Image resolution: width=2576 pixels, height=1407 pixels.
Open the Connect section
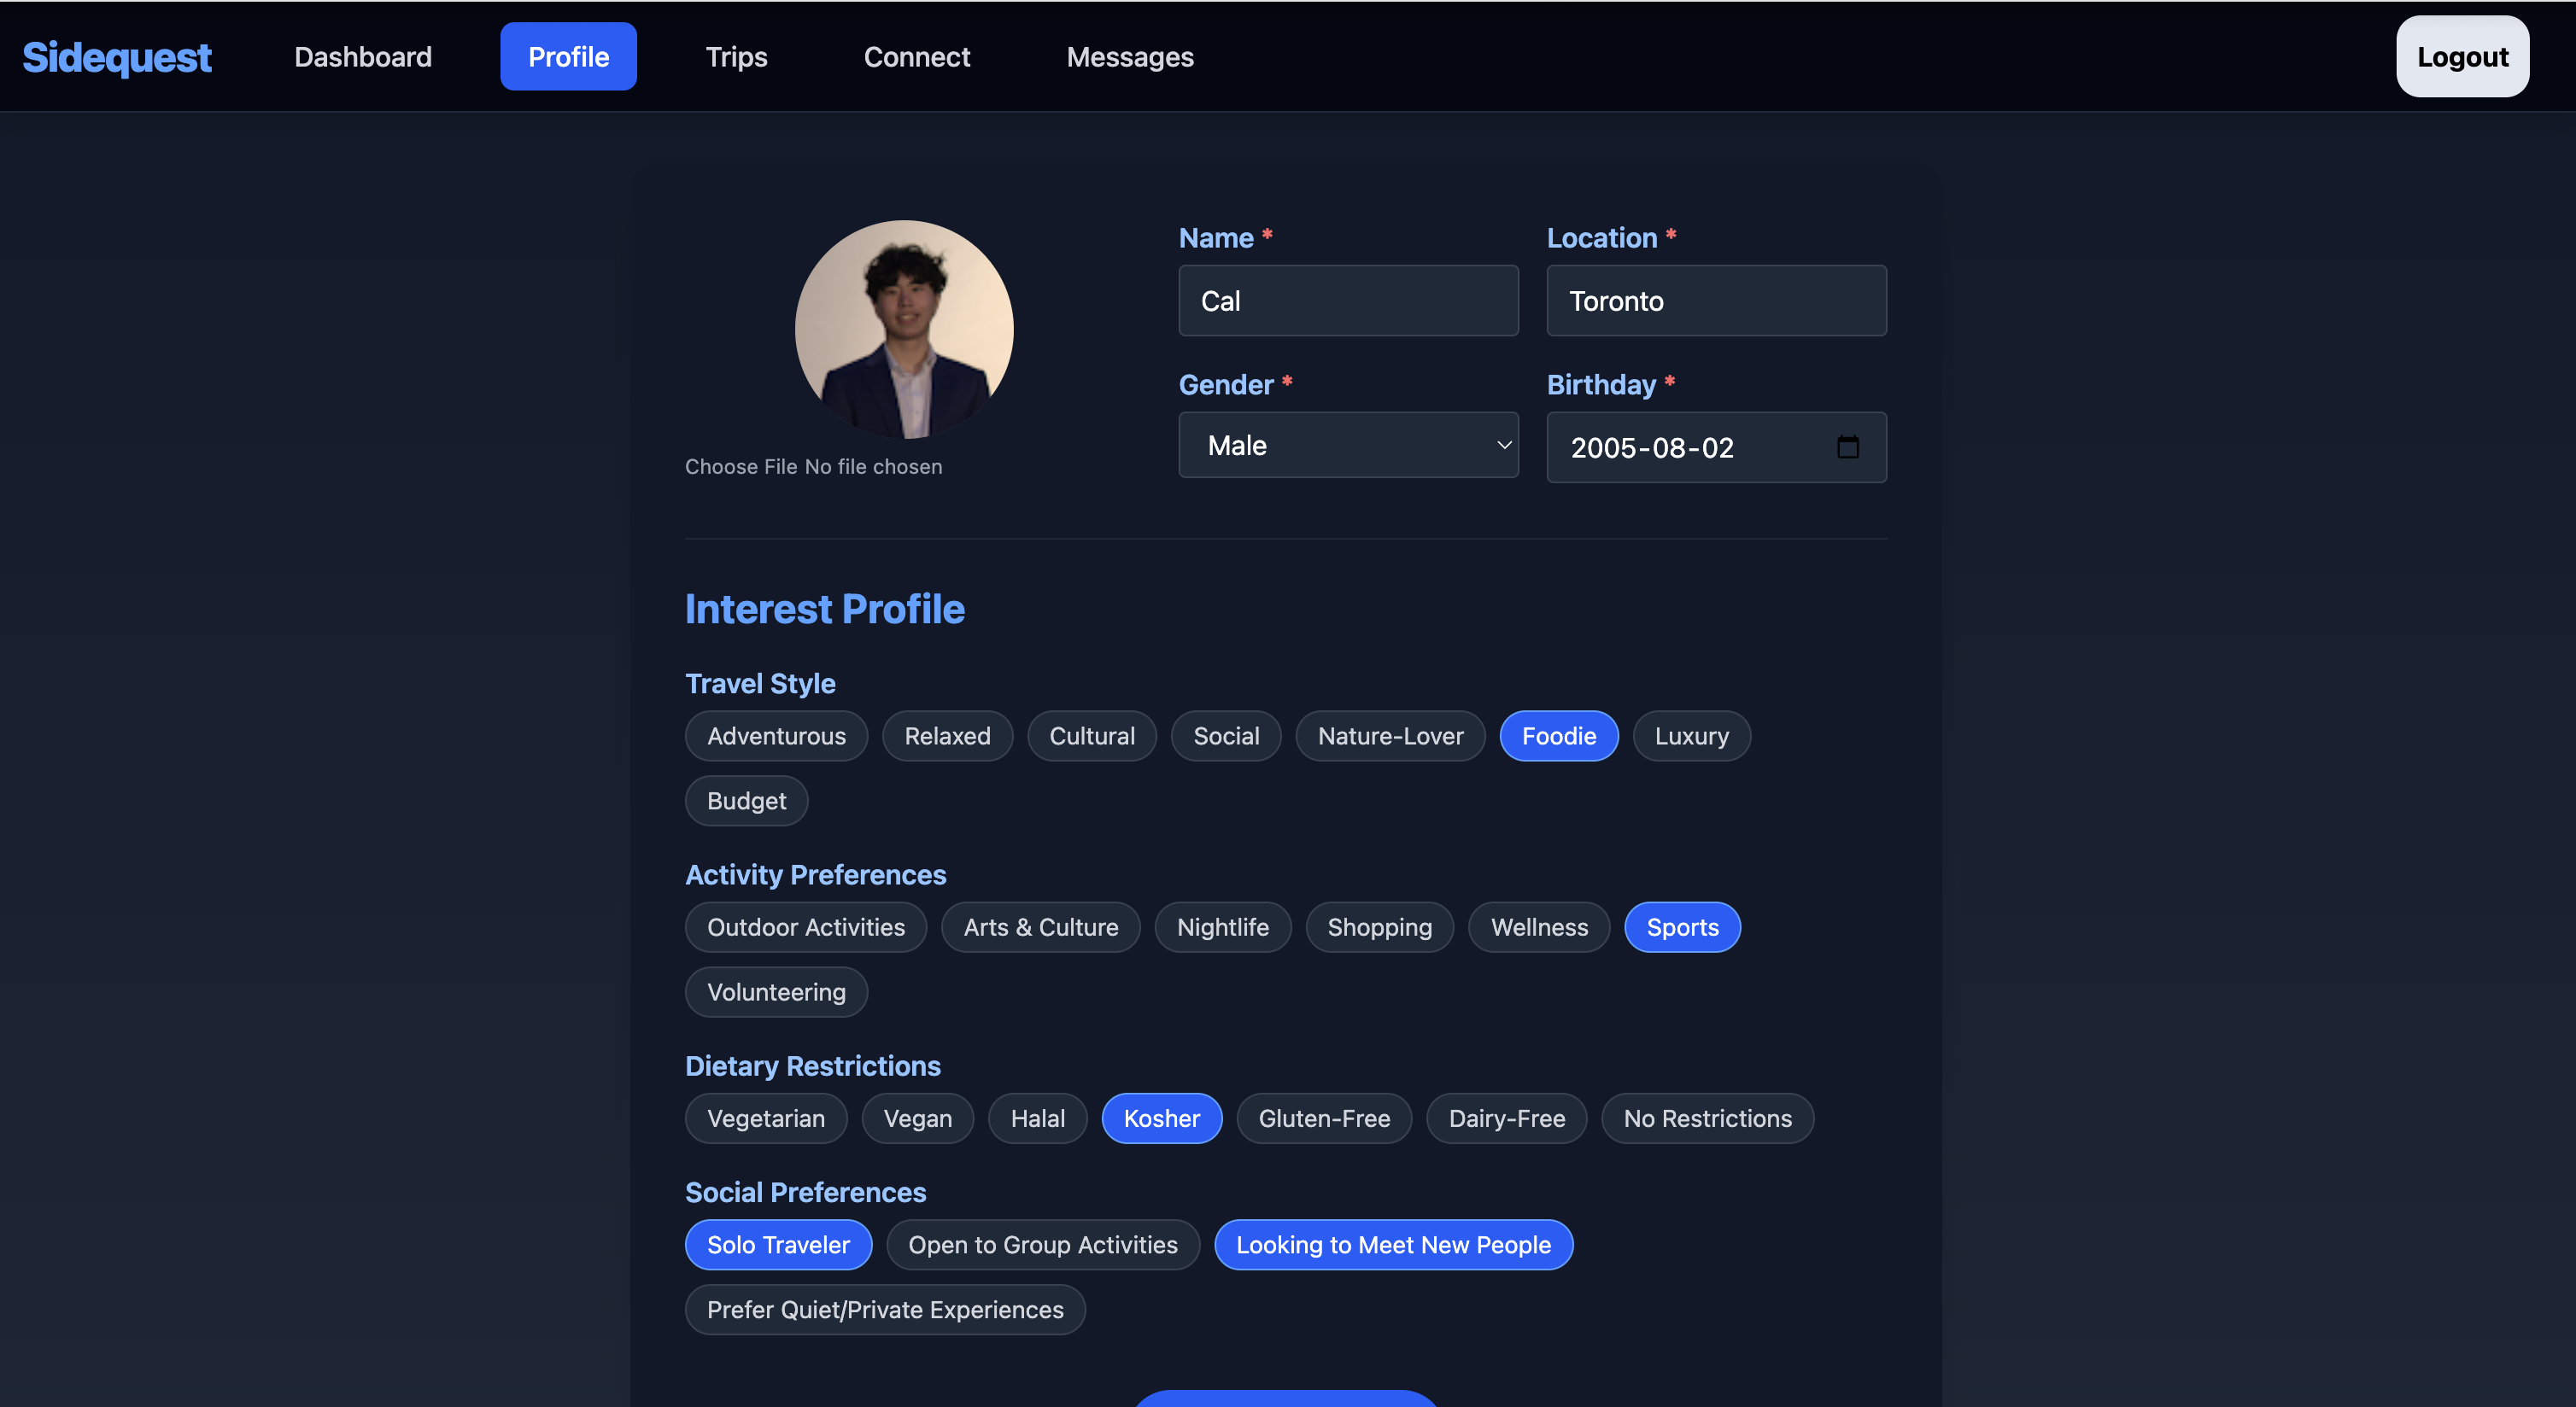916,57
